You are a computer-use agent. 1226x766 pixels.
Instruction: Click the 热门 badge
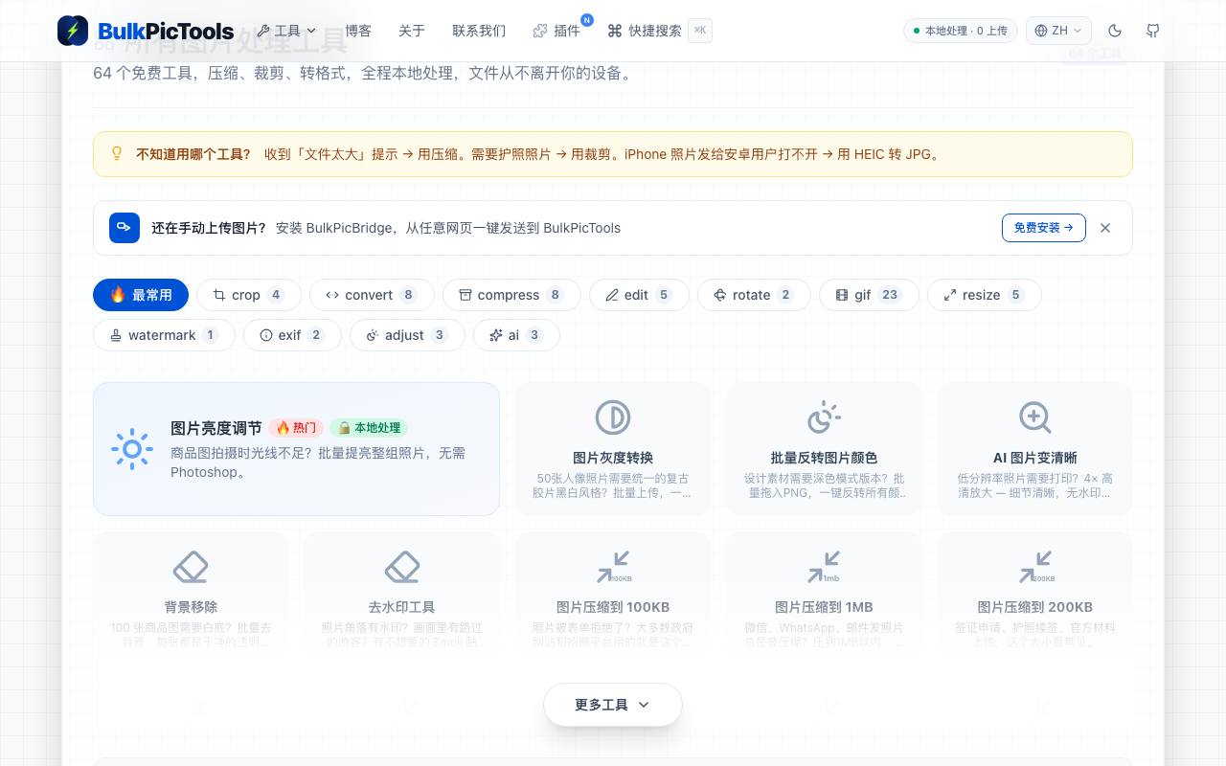click(x=296, y=428)
